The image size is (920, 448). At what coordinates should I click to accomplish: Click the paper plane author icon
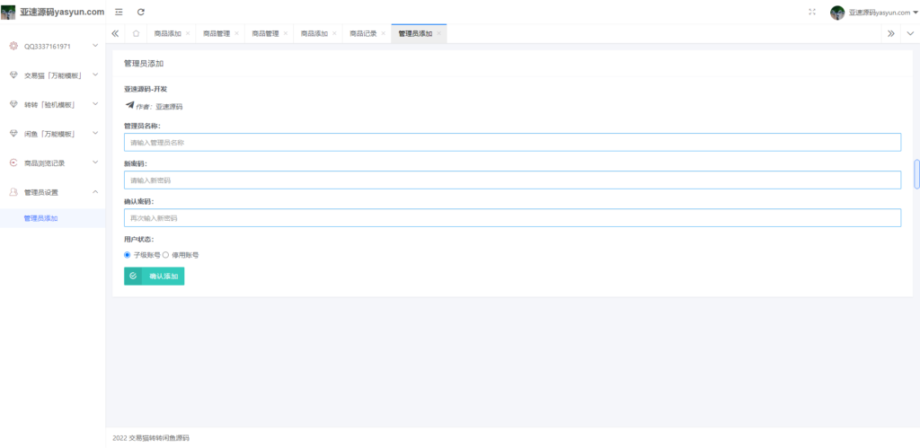[129, 105]
